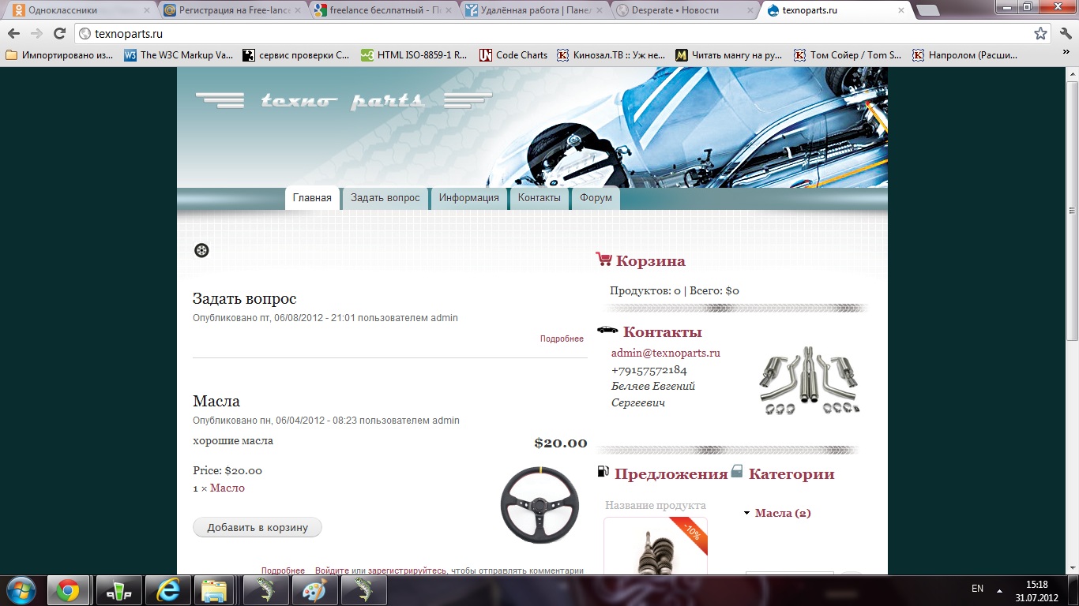
Task: Click the texno parts site logo
Action: (x=343, y=101)
